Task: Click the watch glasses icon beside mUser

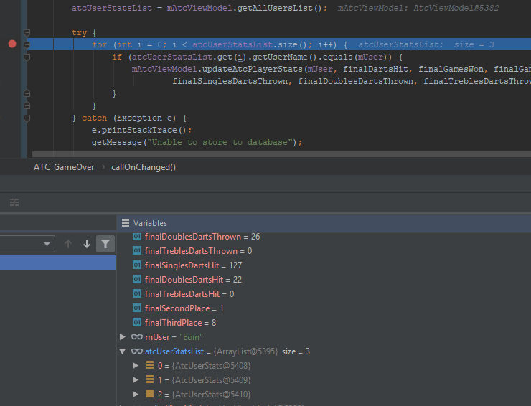Action: (x=137, y=337)
